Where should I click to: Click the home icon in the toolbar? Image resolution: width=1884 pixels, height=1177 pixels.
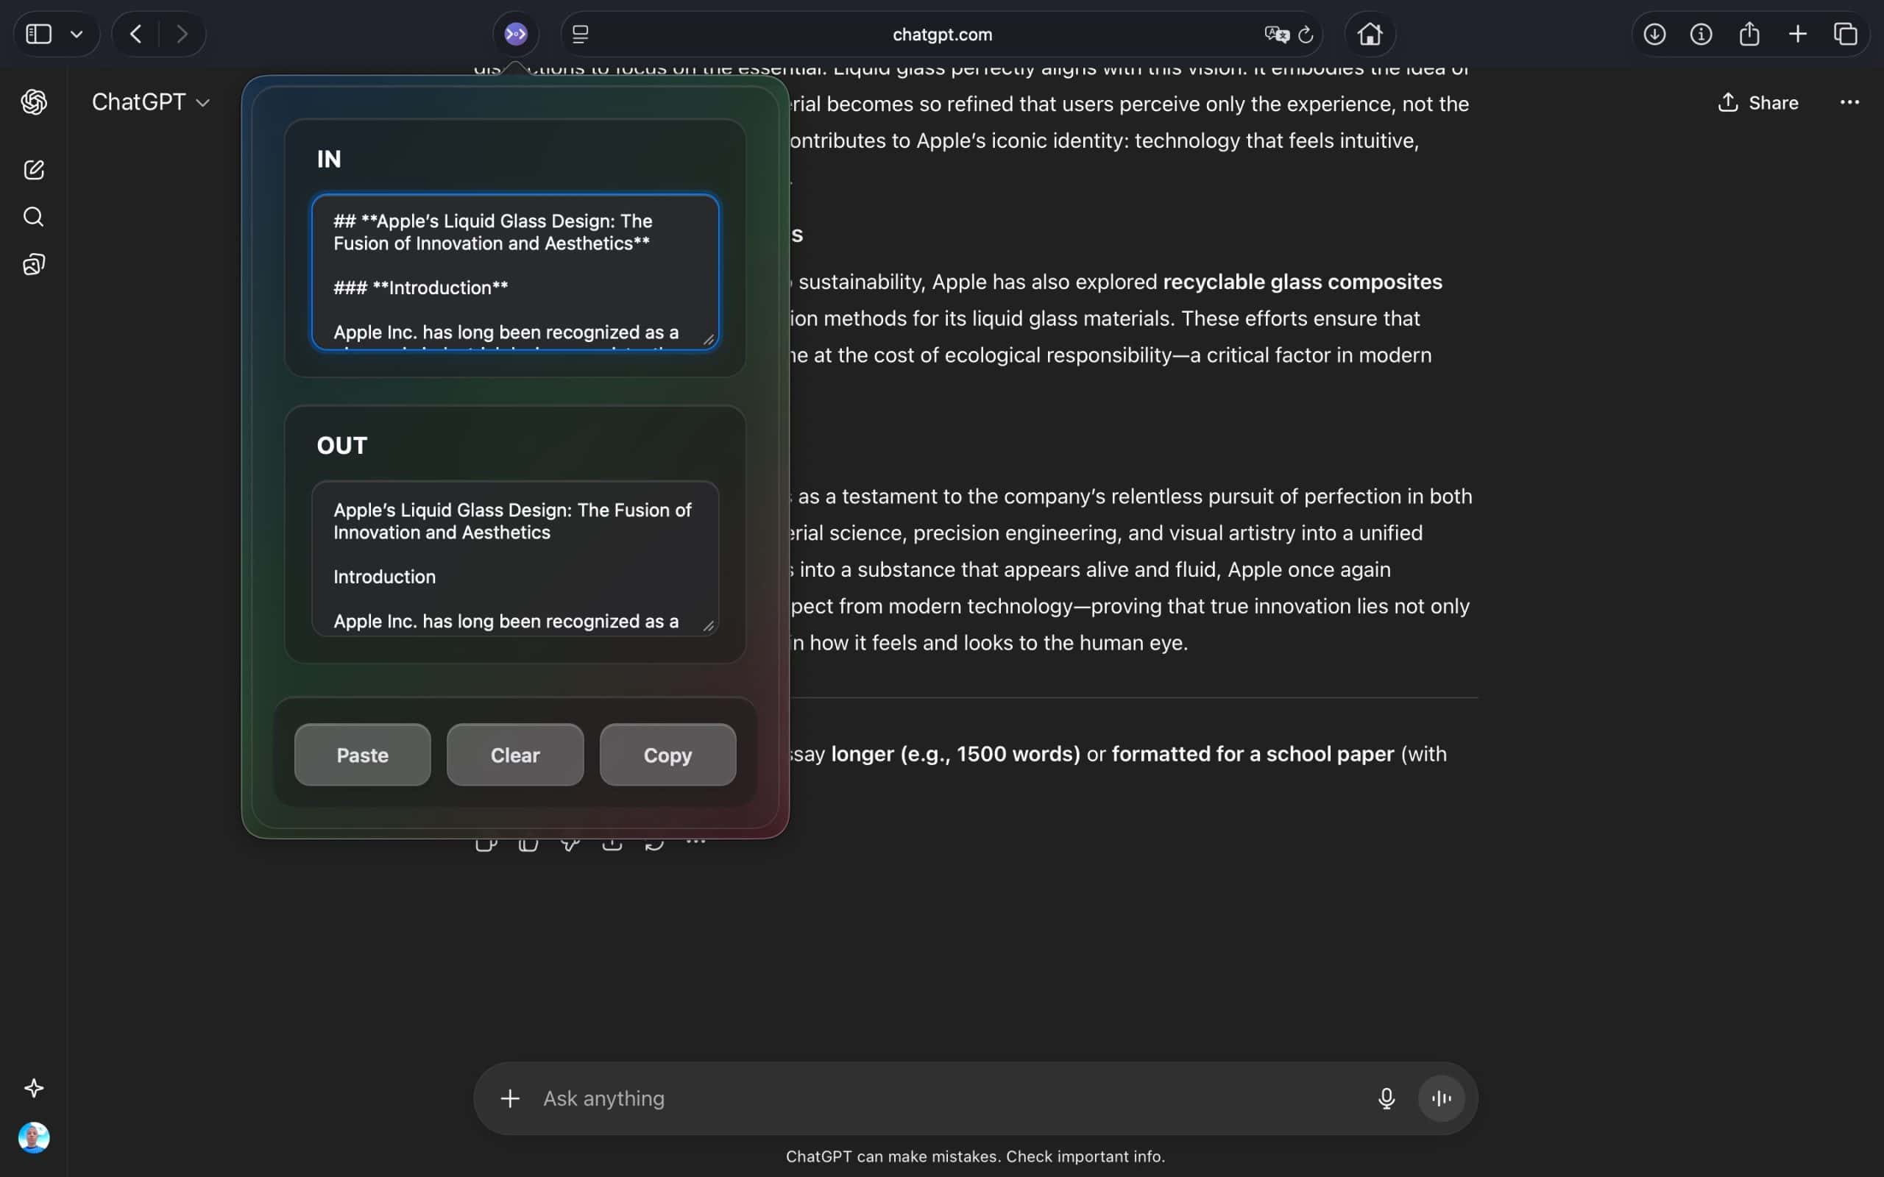click(1370, 34)
